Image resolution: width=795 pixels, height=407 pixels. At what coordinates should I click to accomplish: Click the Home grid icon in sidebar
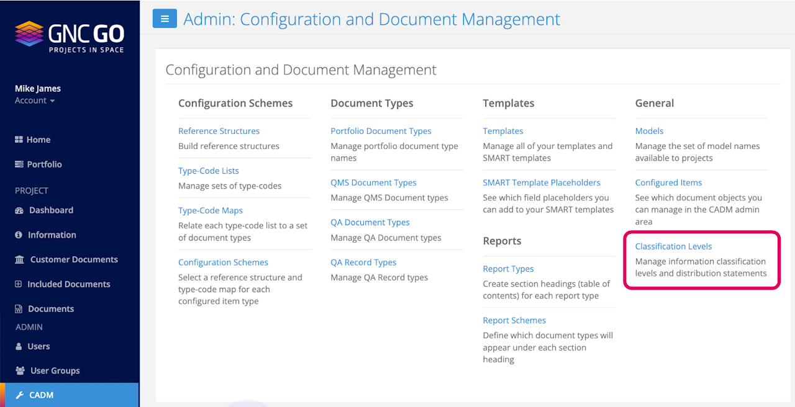[x=19, y=140]
